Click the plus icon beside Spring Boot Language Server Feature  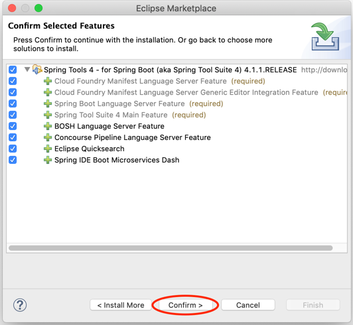click(48, 103)
